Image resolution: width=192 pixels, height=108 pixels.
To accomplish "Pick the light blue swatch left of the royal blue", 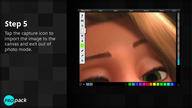I will [x=133, y=84].
